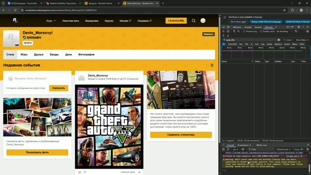Open the user avatar menu in header

pyautogui.click(x=203, y=20)
